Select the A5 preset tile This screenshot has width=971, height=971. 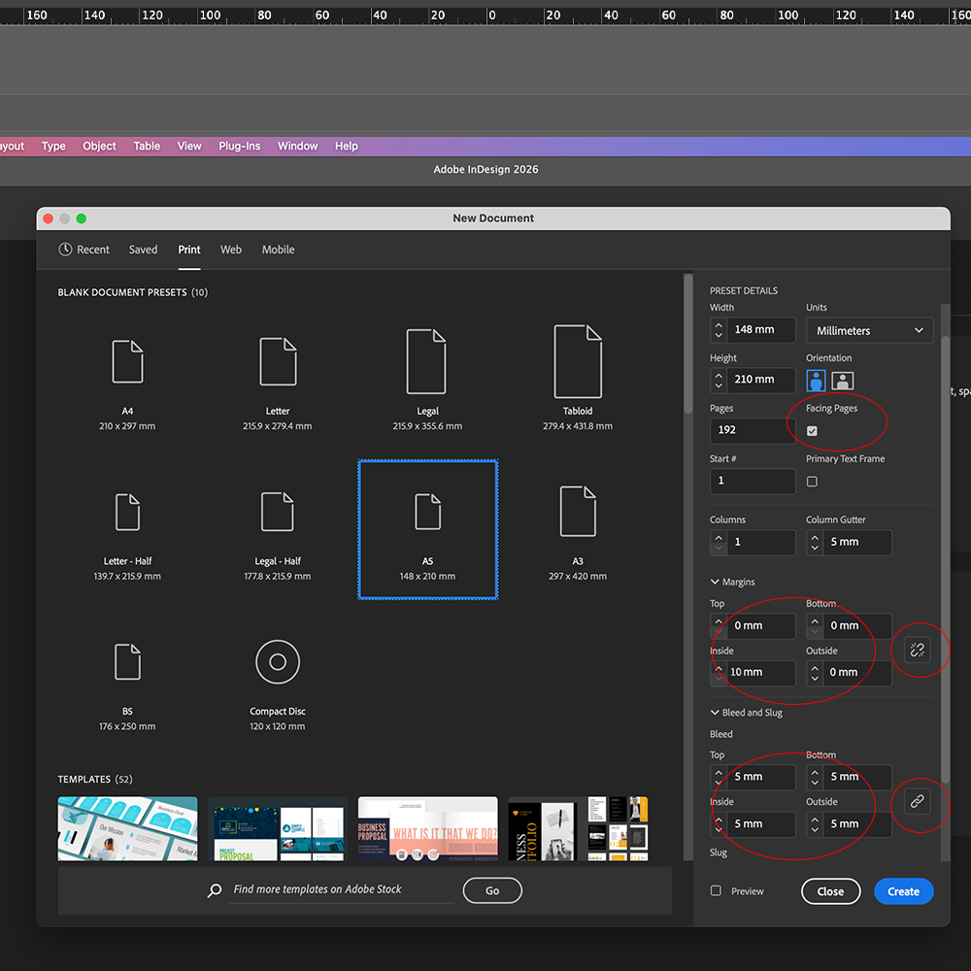coord(428,529)
